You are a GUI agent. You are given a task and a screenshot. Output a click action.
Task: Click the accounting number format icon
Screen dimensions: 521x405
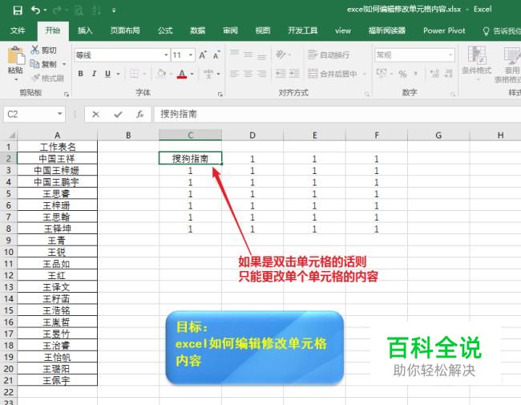click(382, 73)
